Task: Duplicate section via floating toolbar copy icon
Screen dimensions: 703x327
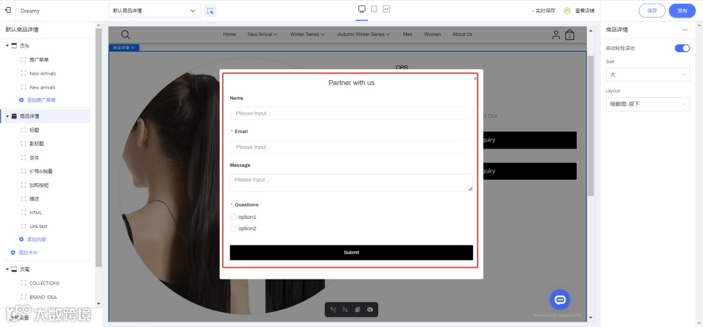Action: pos(357,309)
